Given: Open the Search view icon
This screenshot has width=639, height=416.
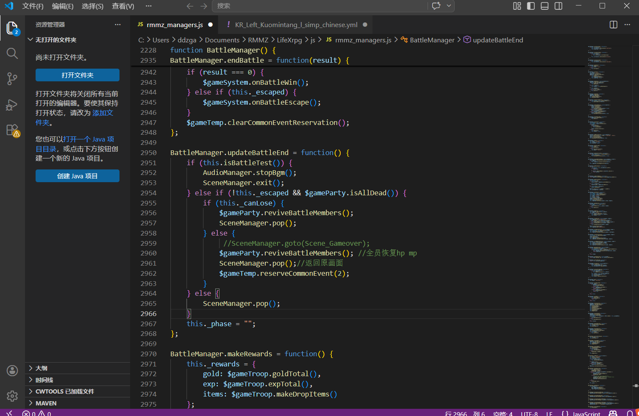Looking at the screenshot, I should [x=12, y=53].
